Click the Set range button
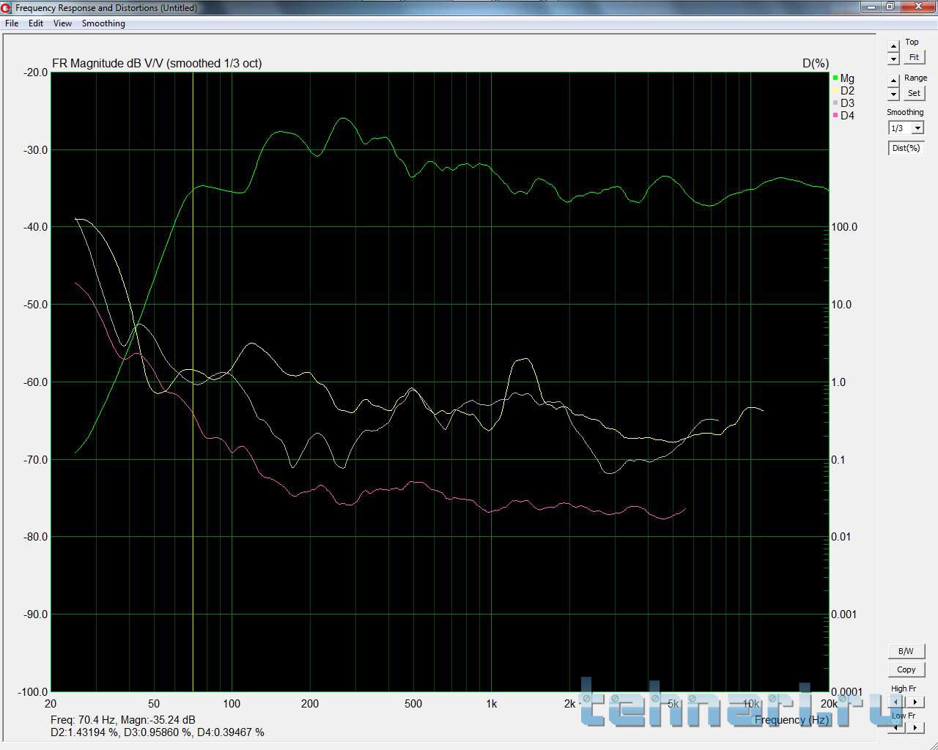Screen dimensions: 938x750 tap(914, 93)
